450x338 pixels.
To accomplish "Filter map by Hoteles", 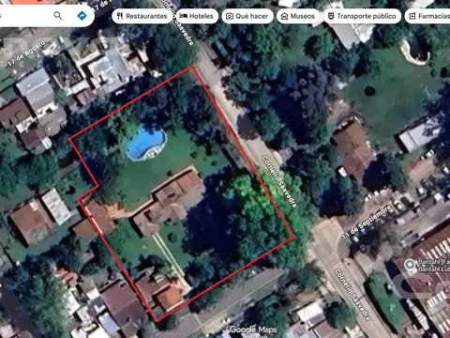I will (197, 16).
